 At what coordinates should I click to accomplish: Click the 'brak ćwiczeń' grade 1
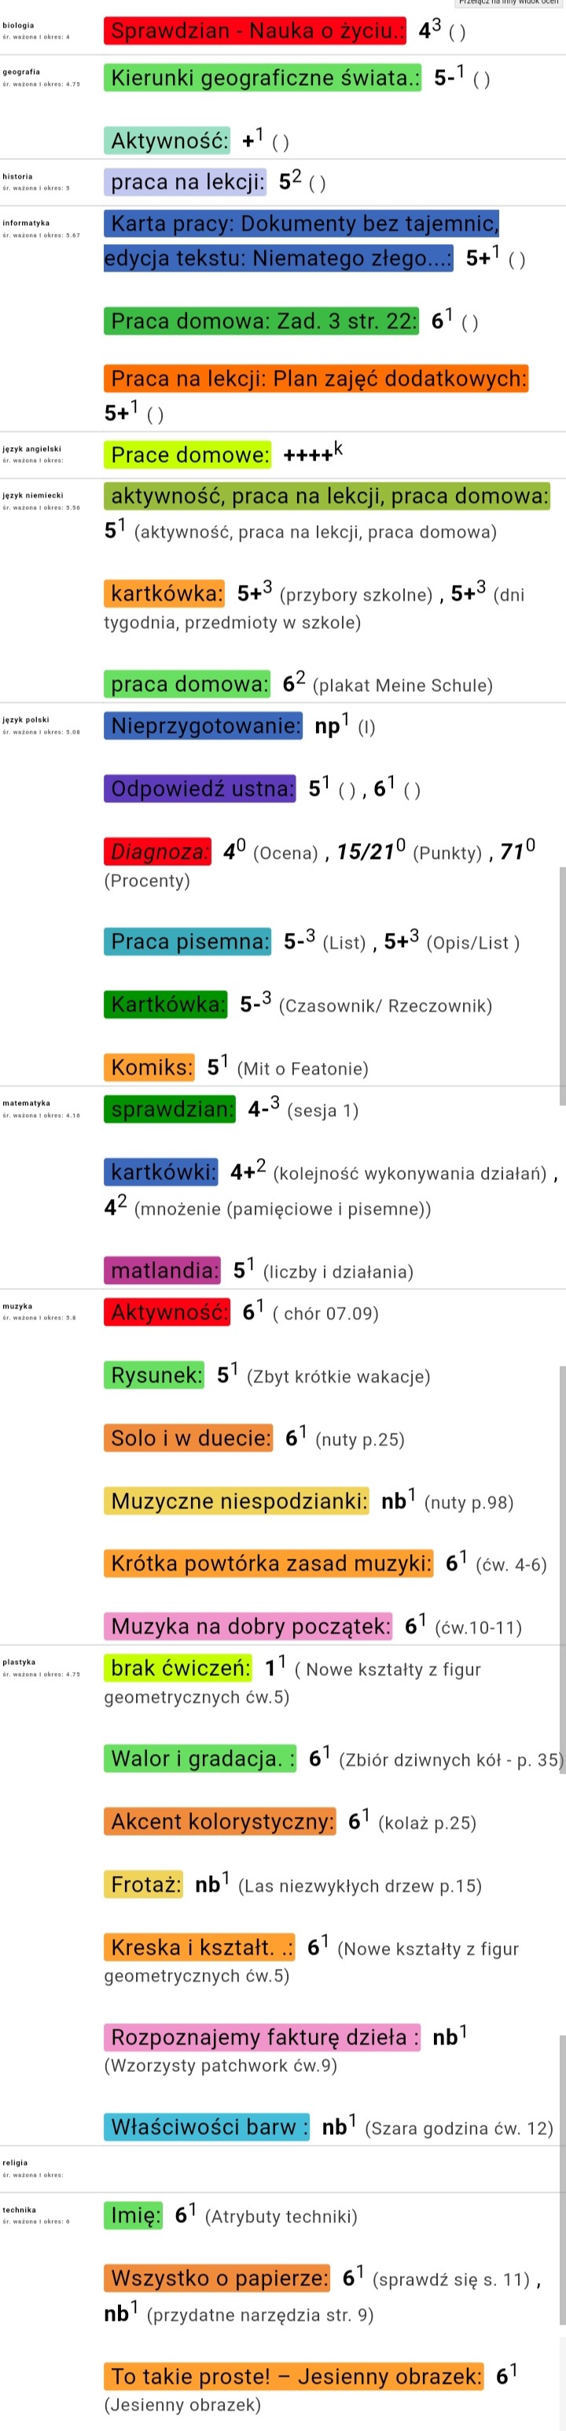click(x=272, y=1670)
